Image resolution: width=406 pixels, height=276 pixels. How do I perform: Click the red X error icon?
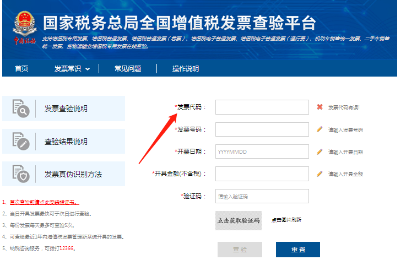(x=320, y=107)
